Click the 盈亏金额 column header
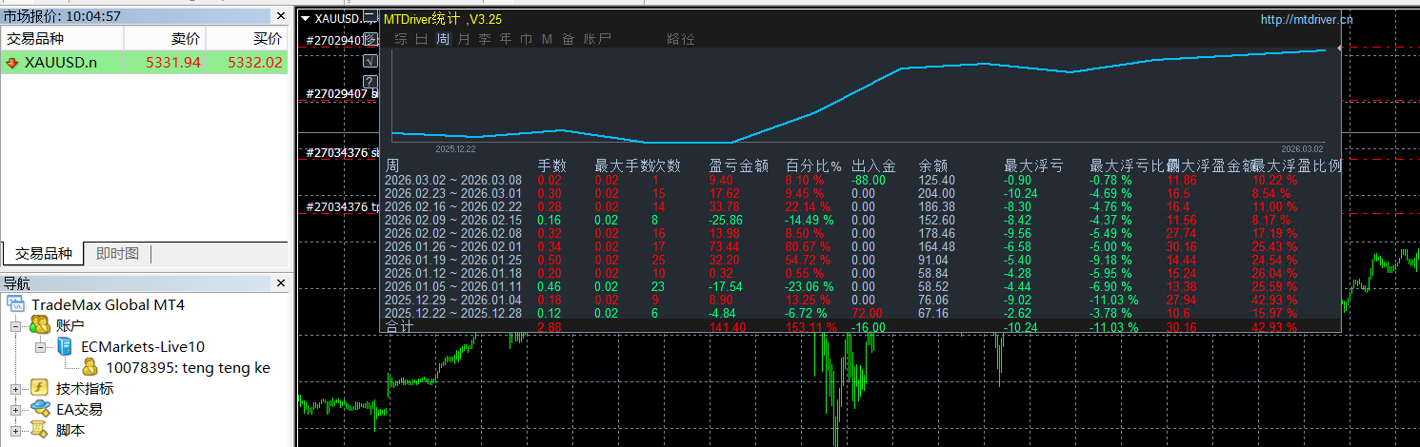 pos(739,165)
